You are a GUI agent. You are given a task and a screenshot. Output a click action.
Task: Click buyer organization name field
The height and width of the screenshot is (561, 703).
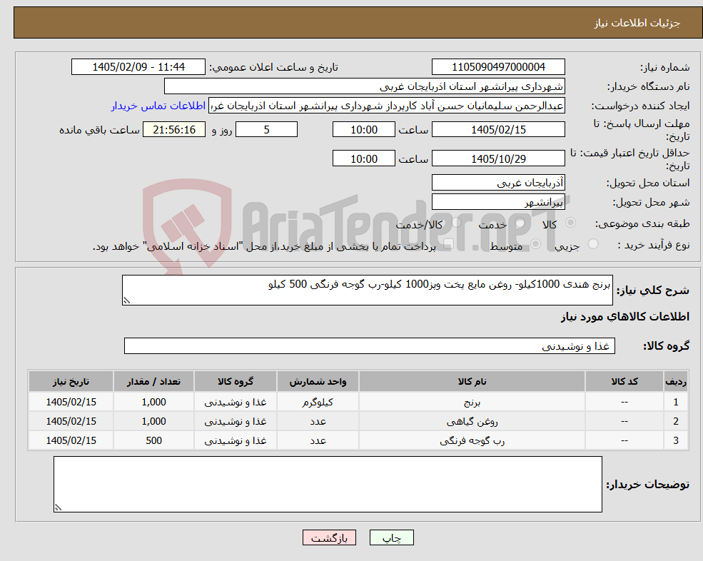(x=365, y=86)
